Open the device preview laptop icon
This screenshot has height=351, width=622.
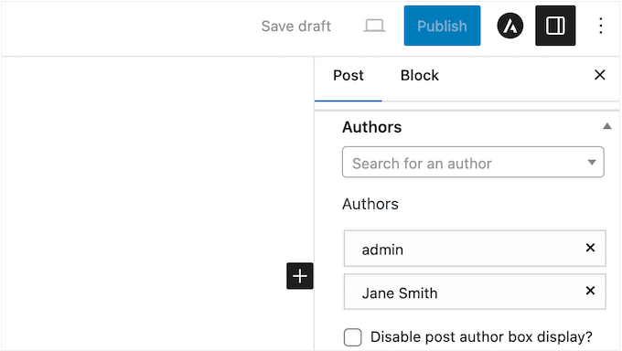tap(374, 27)
